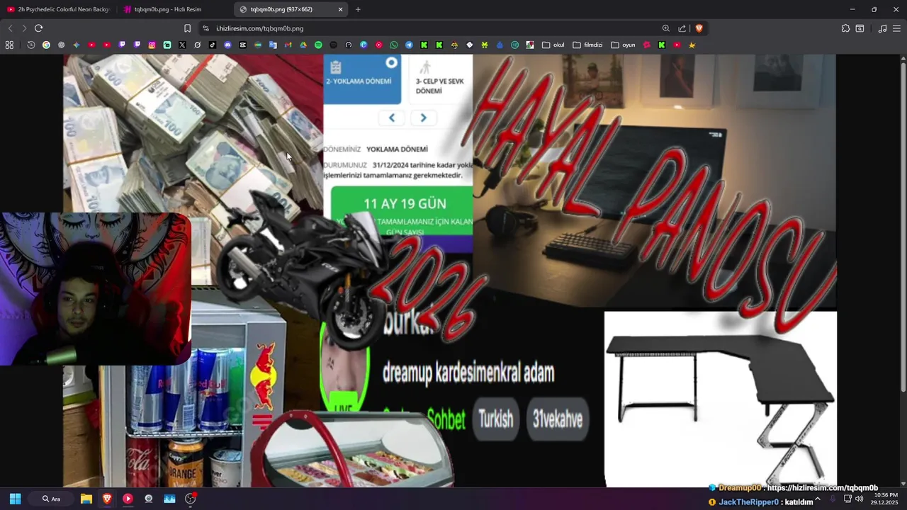Open the page zoom magnifier icon
Viewport: 907px width, 510px height.
click(666, 28)
